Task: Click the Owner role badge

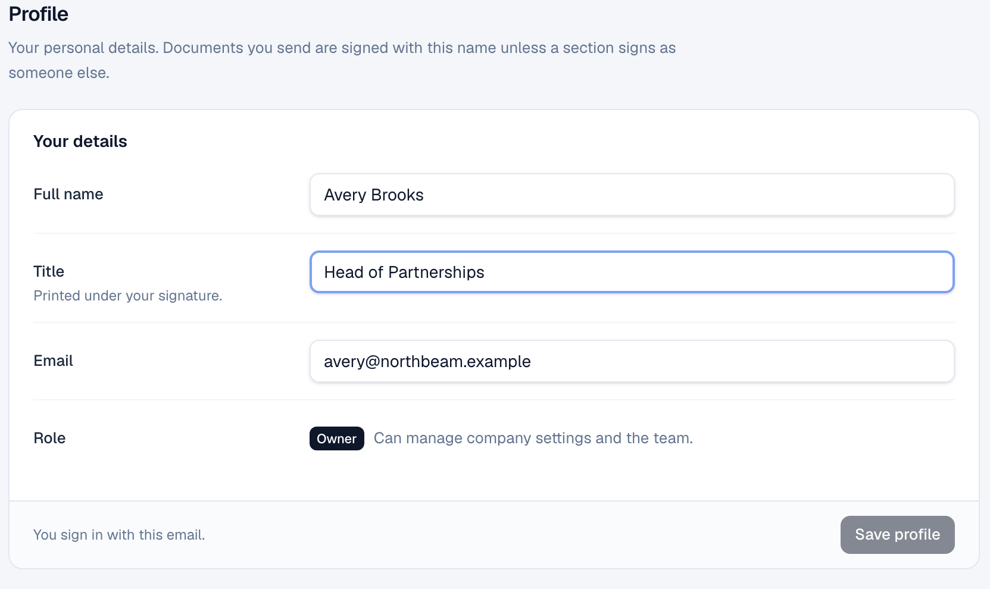Action: [336, 438]
